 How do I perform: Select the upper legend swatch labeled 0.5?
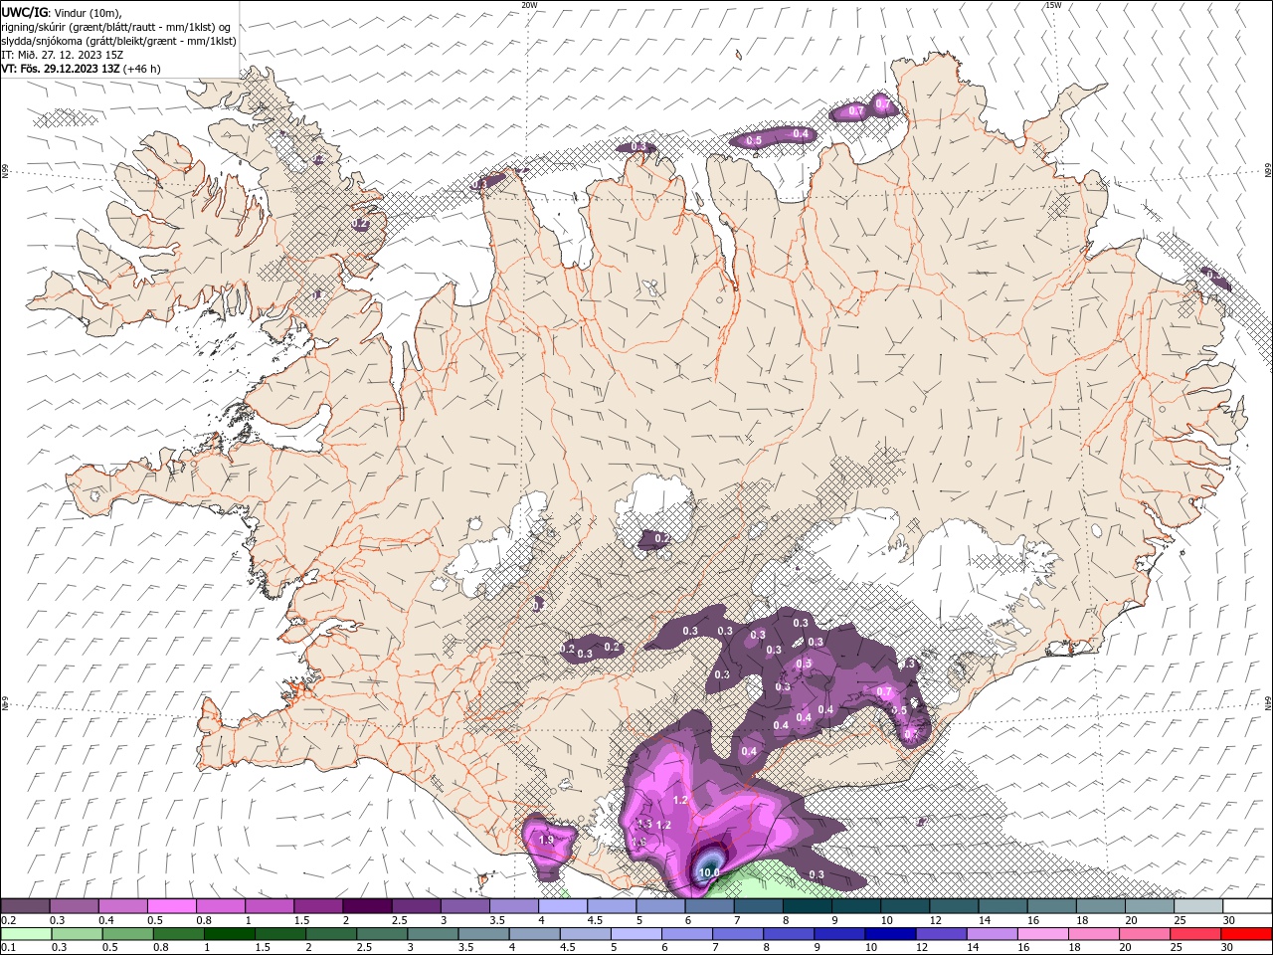(171, 906)
